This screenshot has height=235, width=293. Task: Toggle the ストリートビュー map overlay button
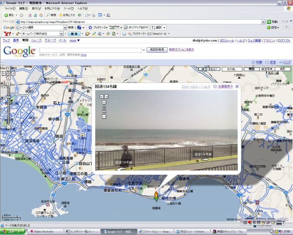pos(209,69)
